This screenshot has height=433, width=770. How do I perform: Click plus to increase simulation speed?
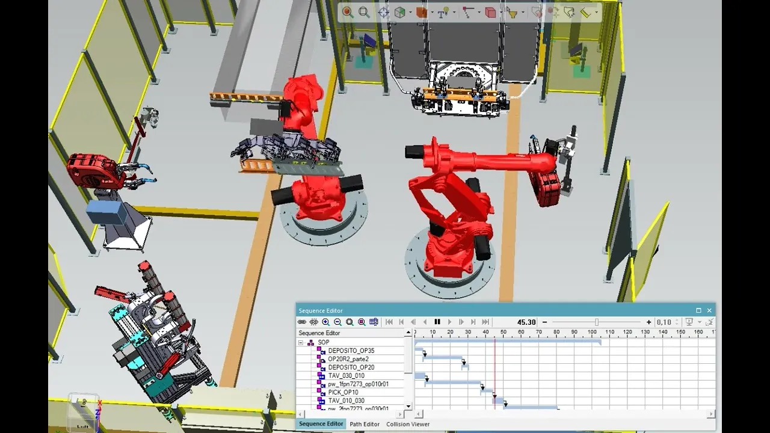pos(649,322)
